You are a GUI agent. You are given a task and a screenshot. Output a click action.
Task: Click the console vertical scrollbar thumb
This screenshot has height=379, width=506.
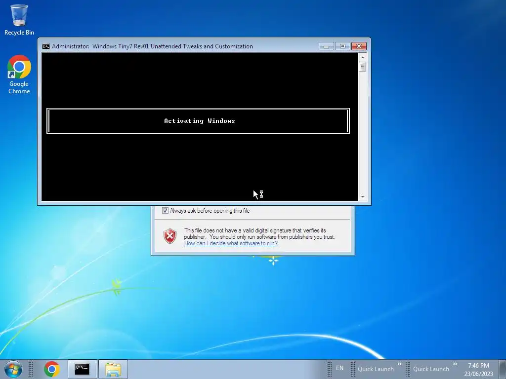pos(363,67)
